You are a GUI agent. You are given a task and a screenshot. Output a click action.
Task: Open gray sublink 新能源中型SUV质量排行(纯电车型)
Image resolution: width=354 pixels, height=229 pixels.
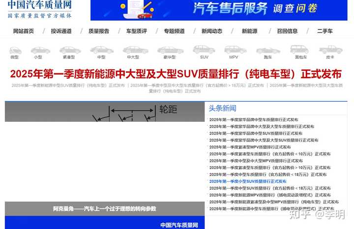[x=68, y=86]
